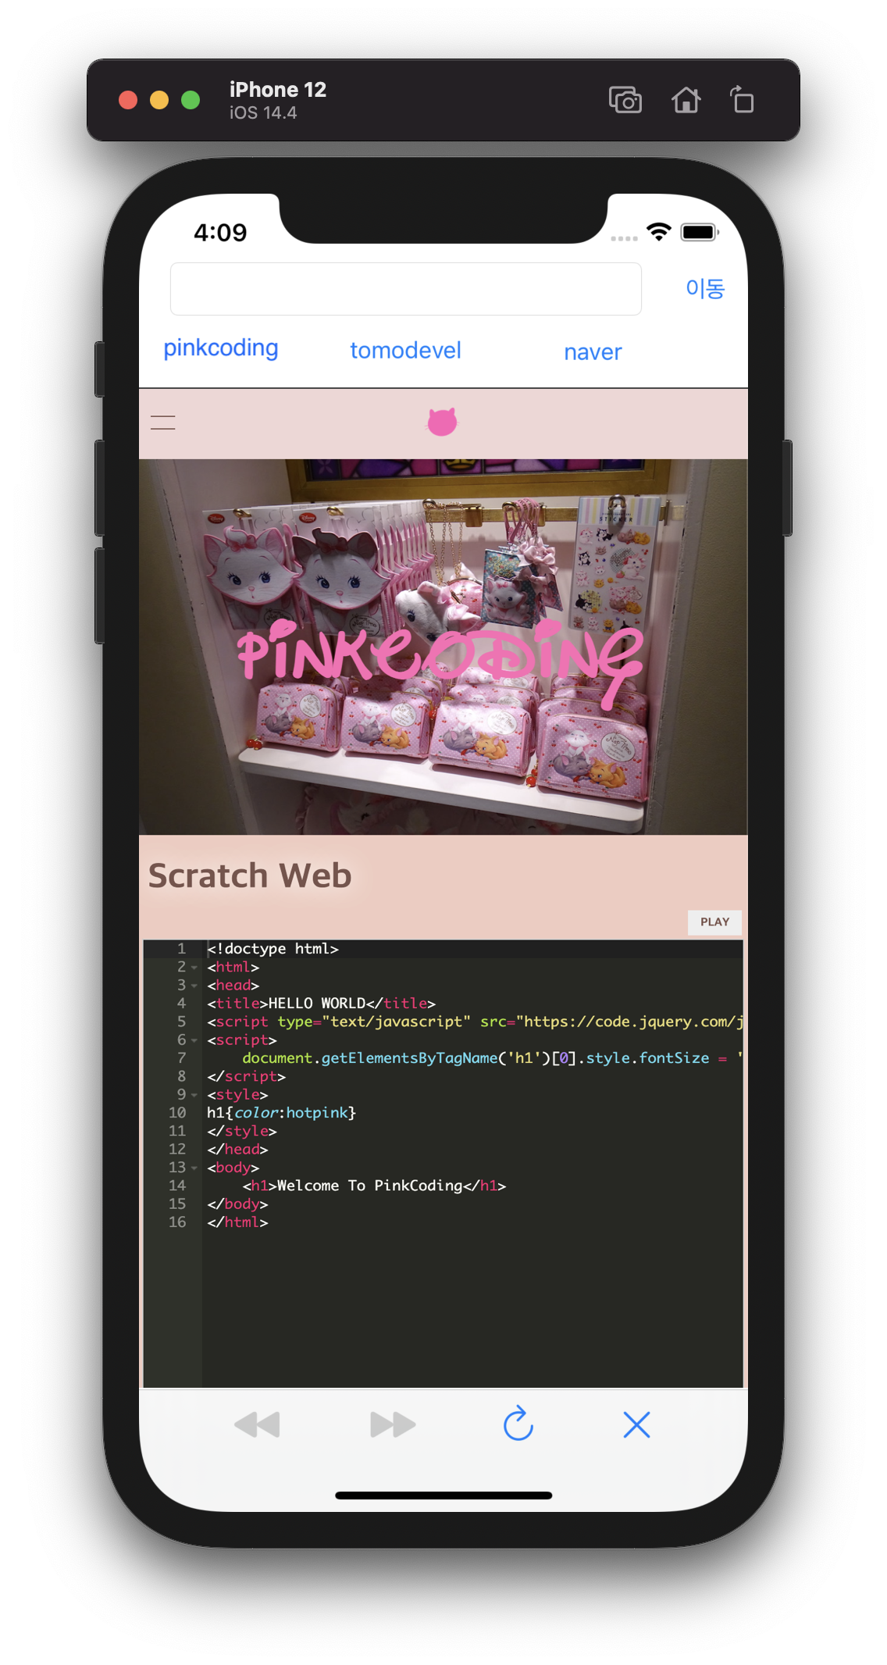887x1665 pixels.
Task: Click line number 16 in gutter
Action: point(177,1222)
